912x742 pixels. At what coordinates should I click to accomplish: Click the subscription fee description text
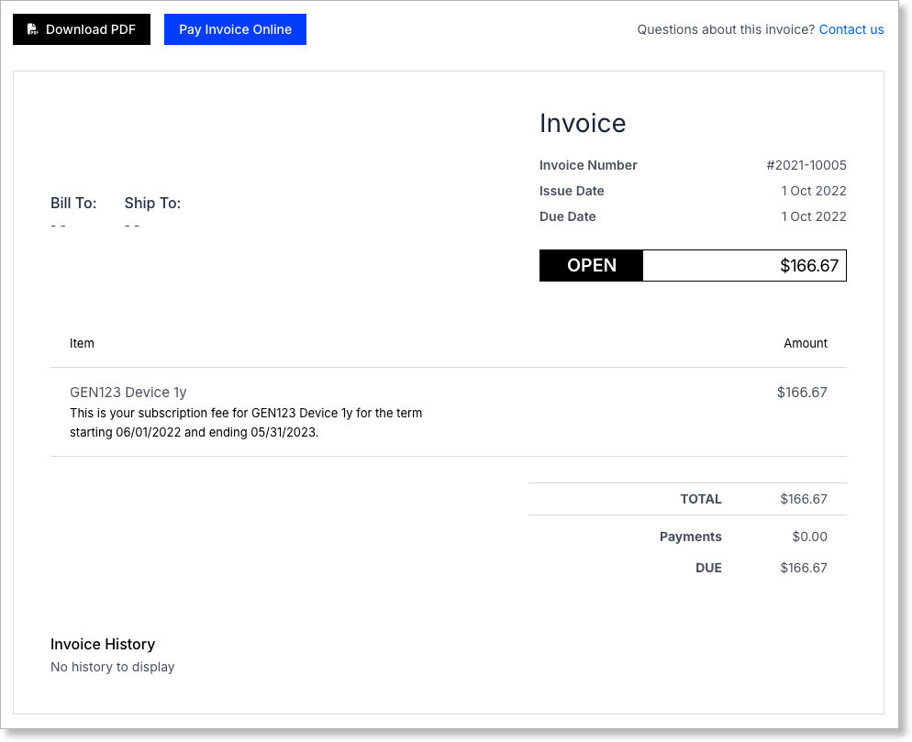[245, 423]
